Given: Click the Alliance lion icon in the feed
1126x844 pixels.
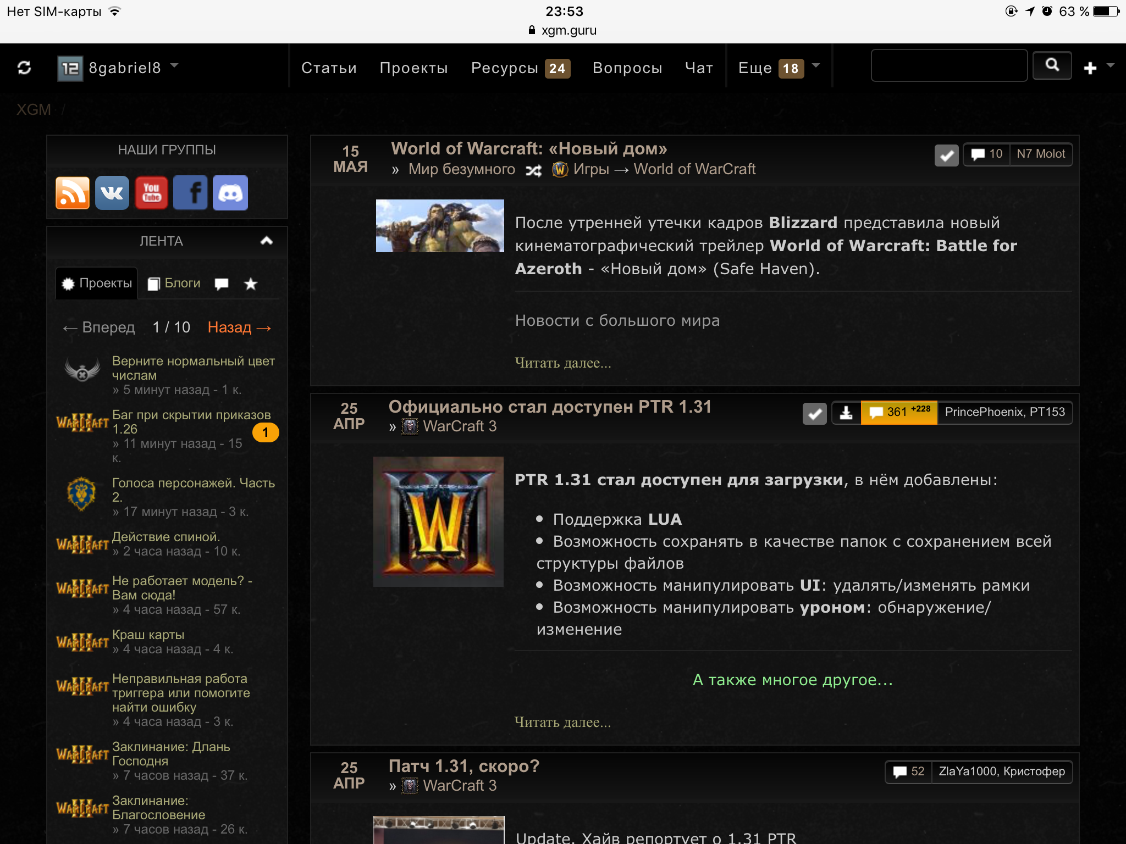Looking at the screenshot, I should (x=81, y=493).
